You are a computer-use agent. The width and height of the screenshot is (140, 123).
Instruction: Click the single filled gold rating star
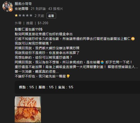[16, 16]
